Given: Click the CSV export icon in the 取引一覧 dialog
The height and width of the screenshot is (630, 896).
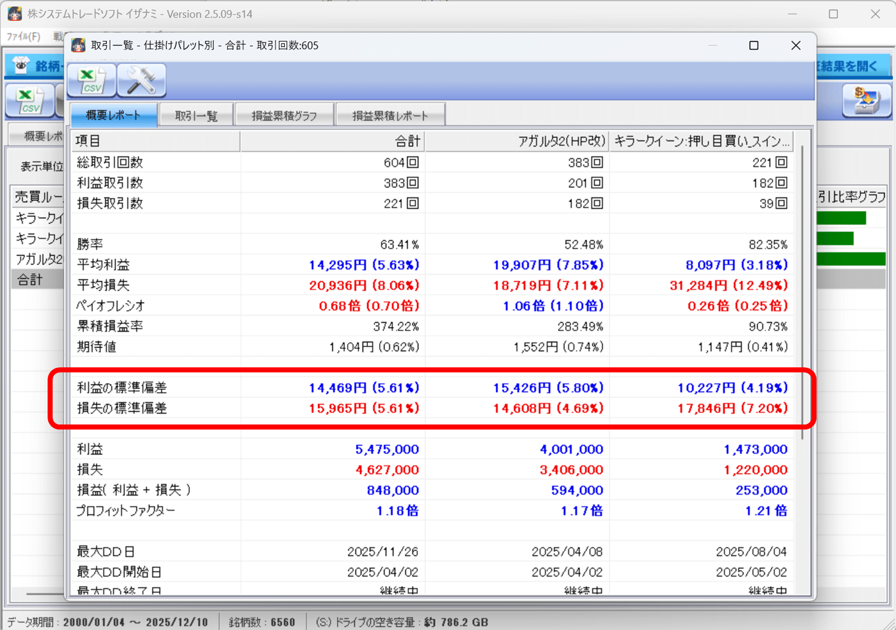Looking at the screenshot, I should coord(92,81).
